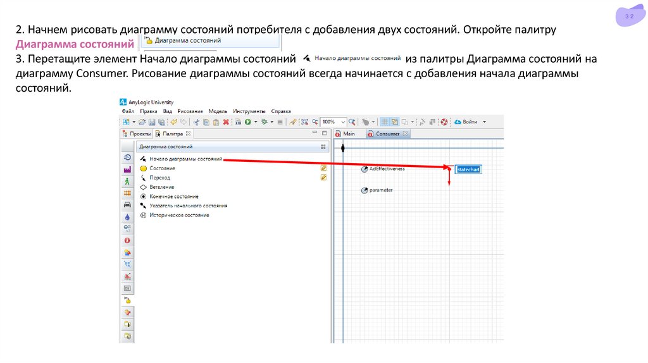
Task: Minimize the palette panel view
Action: pyautogui.click(x=315, y=133)
